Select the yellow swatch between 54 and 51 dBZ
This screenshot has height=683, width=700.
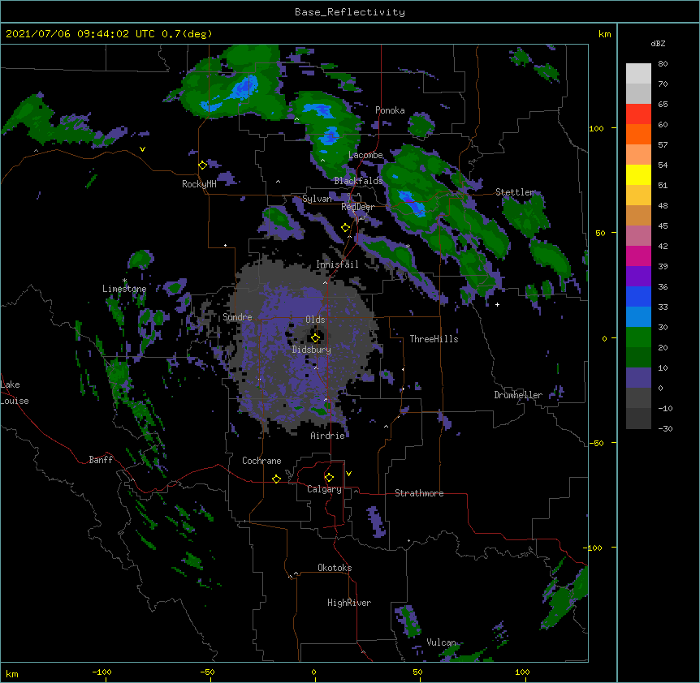638,174
